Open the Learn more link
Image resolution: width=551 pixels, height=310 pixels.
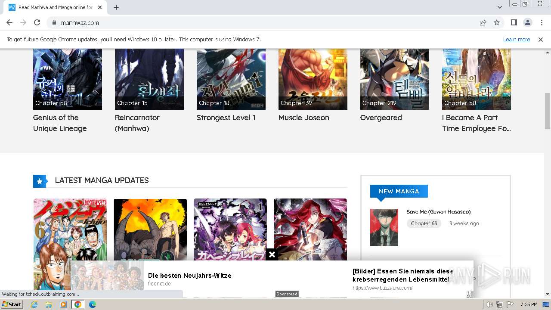(517, 39)
